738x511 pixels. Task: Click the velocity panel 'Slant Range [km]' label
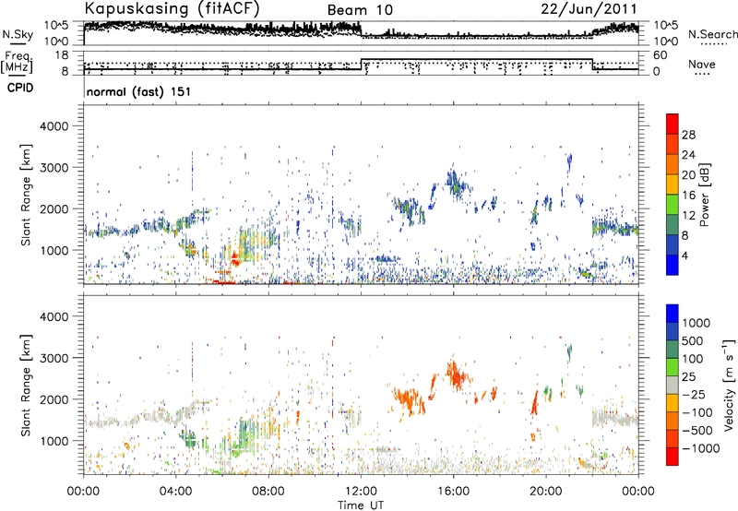tap(27, 386)
